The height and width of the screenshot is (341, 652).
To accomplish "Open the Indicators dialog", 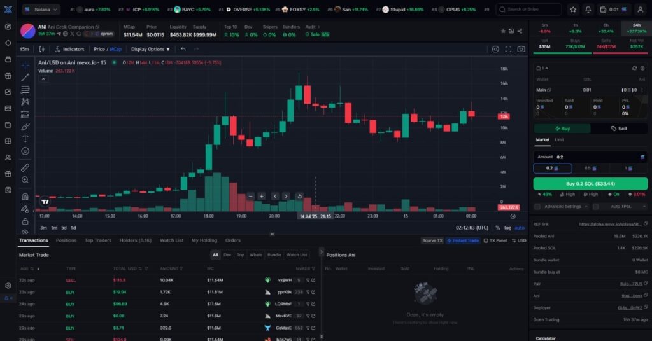I will [69, 49].
